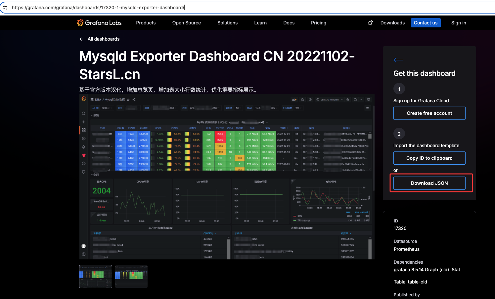Viewport: 495px width, 299px height.
Task: Click the Import the dashboard template text
Action: pos(427,146)
